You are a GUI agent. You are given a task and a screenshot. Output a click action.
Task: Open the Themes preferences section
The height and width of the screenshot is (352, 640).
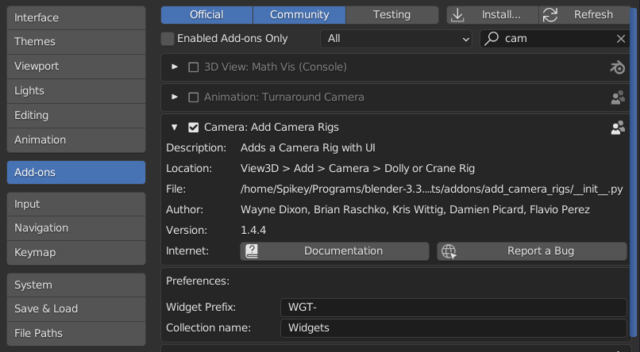coord(76,41)
